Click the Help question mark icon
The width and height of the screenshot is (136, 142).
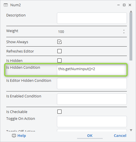(14, 136)
